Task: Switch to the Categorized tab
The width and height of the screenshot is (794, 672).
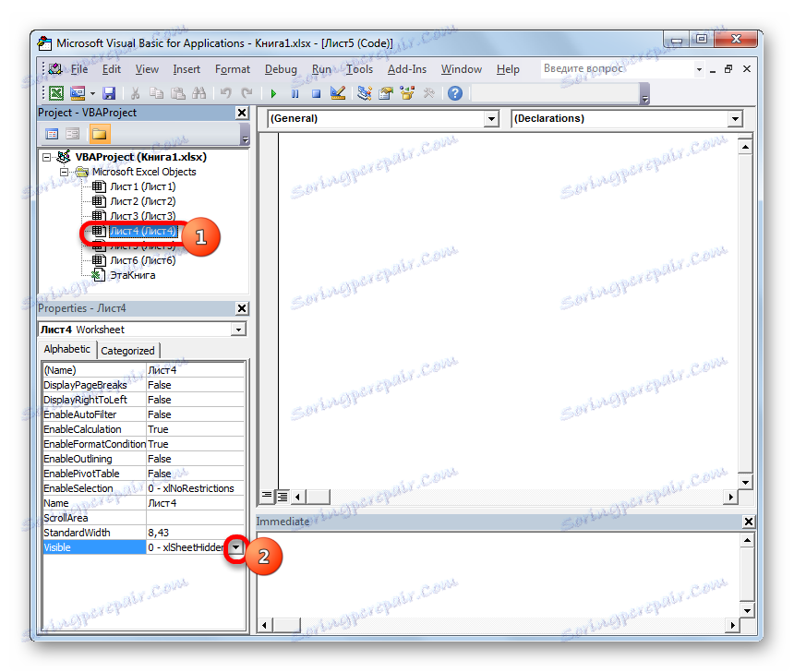Action: pos(127,351)
